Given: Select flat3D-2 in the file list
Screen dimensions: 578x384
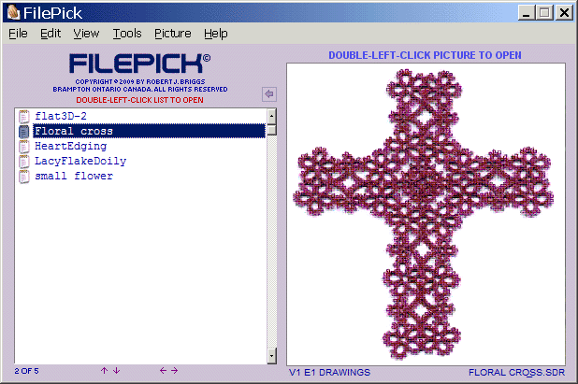Looking at the screenshot, I should click(x=61, y=117).
